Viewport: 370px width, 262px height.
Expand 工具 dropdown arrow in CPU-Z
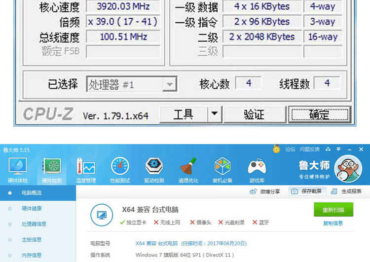tap(215, 114)
